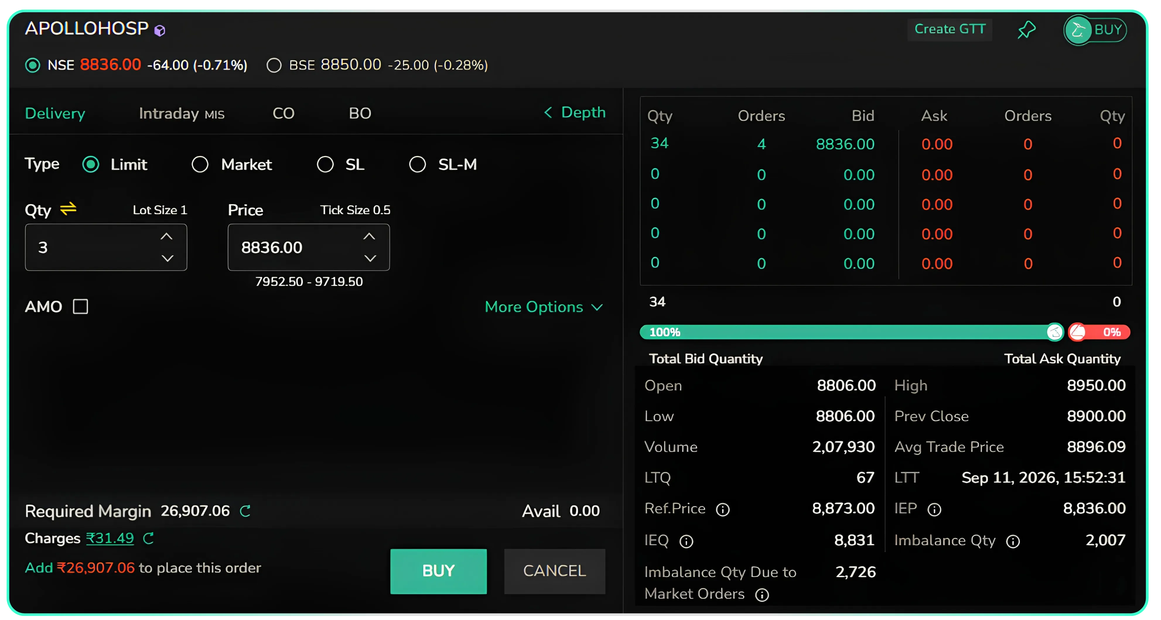Click the NSE price 8836.00
The width and height of the screenshot is (1161, 620).
[x=110, y=65]
